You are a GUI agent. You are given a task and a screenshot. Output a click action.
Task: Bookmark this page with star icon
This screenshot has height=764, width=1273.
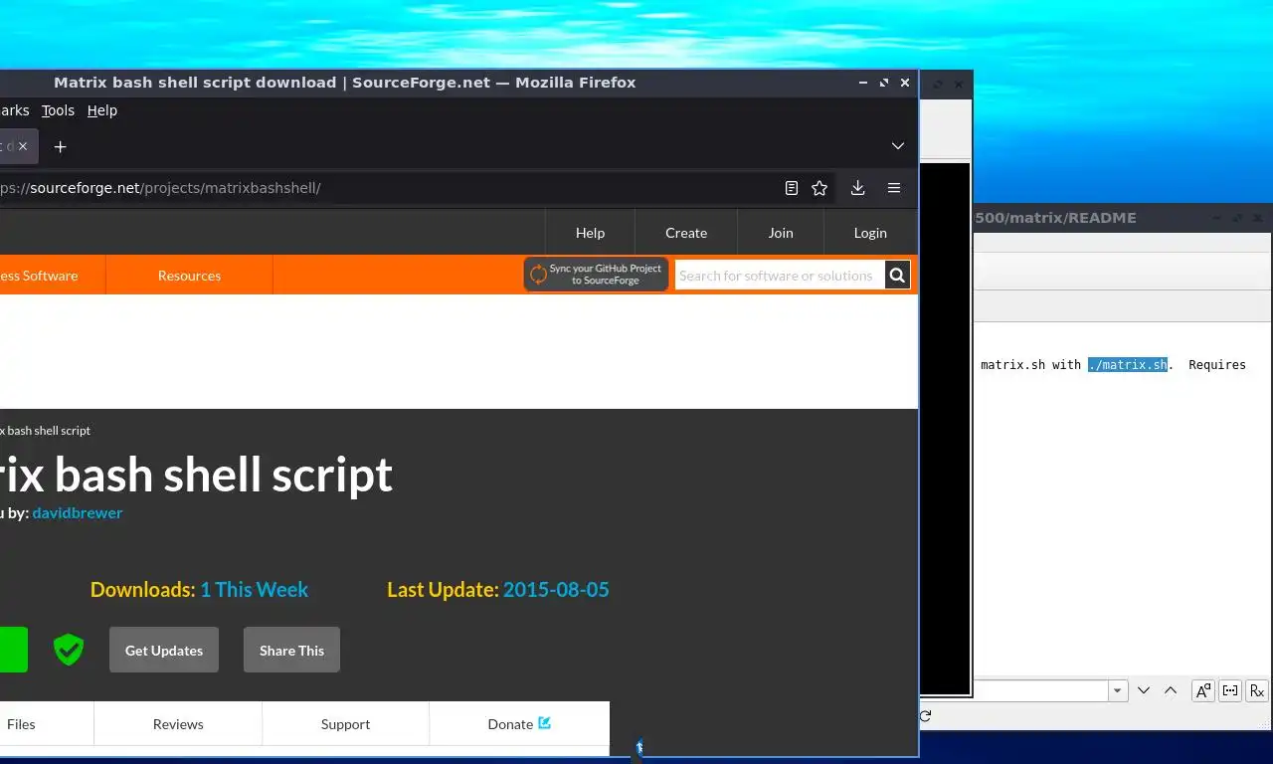(819, 188)
